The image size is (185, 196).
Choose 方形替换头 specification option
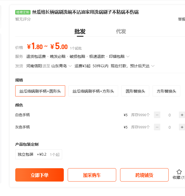166,91
